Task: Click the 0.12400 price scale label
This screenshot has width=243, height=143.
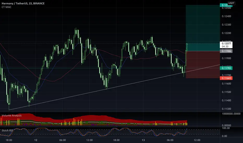Action: [226, 16]
